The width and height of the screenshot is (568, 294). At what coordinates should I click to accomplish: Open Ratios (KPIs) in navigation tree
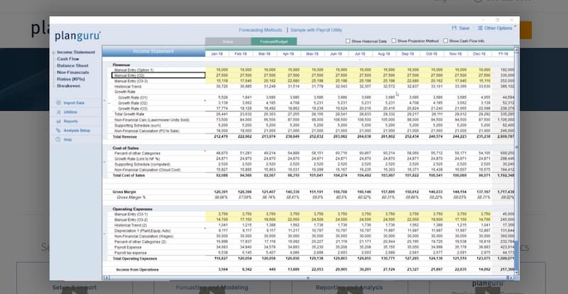click(70, 79)
